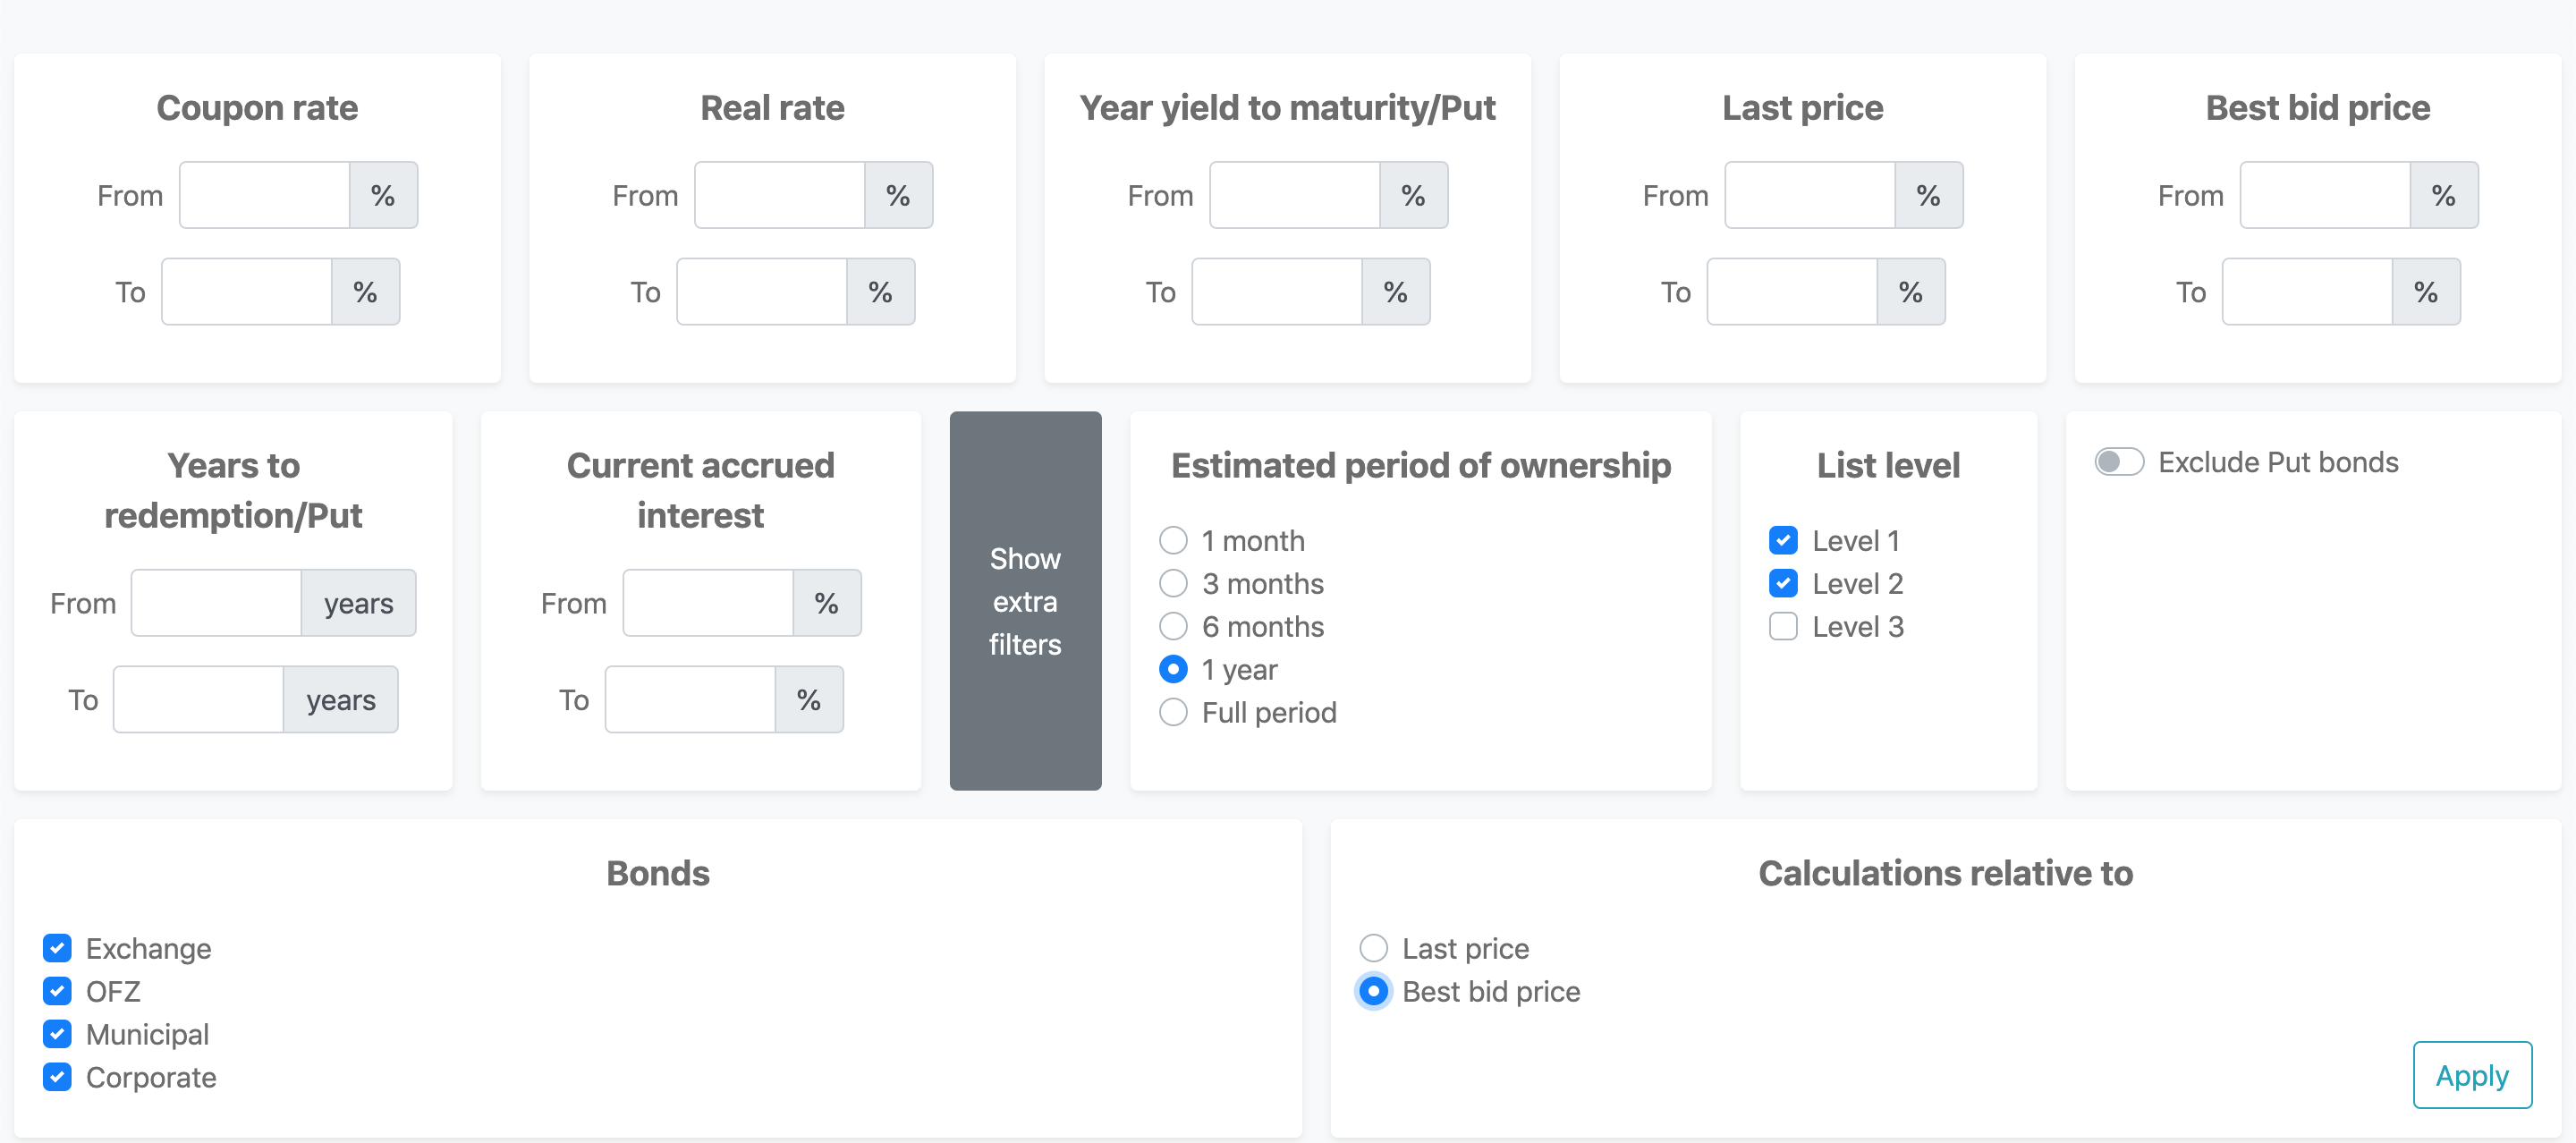The image size is (2576, 1143).
Task: Pick the 6 months radio option
Action: pos(1172,627)
